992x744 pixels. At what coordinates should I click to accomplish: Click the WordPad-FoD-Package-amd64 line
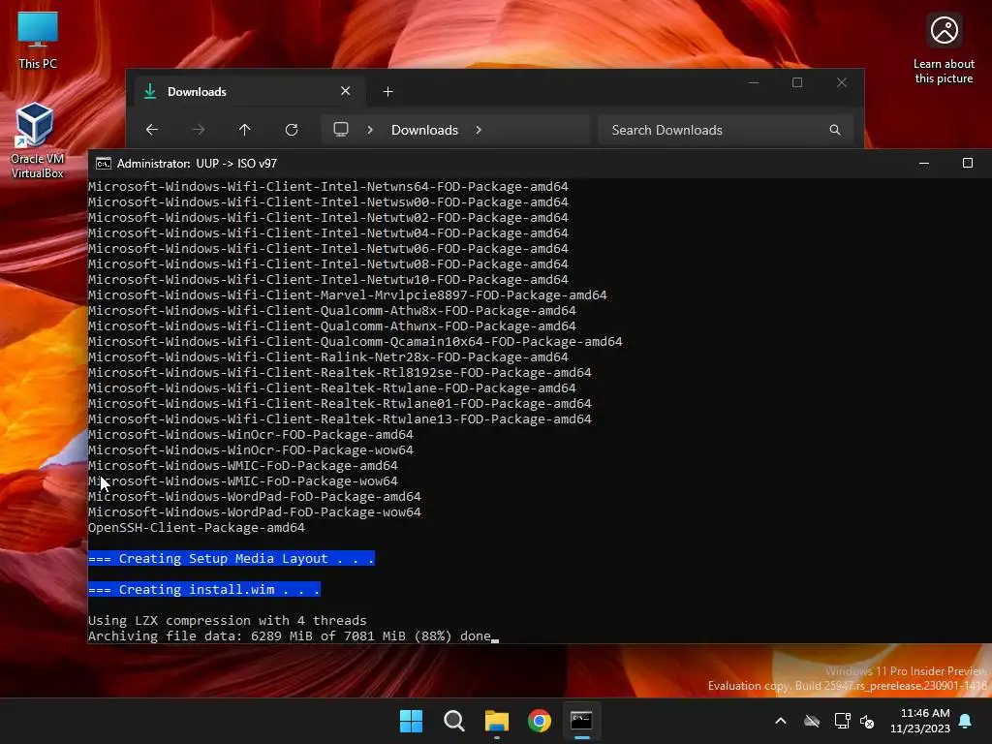(x=255, y=496)
